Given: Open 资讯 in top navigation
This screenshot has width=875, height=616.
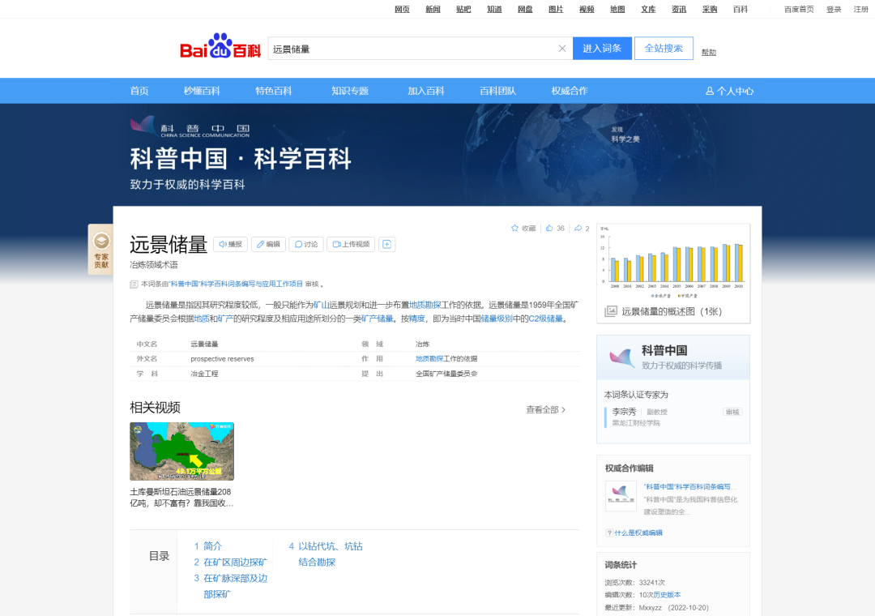Looking at the screenshot, I should tap(679, 9).
